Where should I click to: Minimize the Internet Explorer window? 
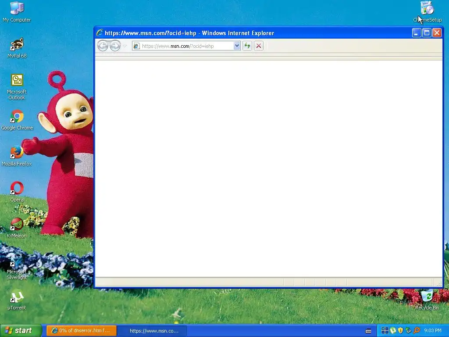(x=417, y=32)
